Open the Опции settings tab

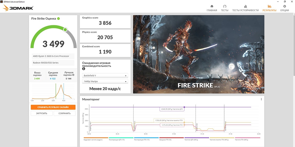[x=285, y=8]
